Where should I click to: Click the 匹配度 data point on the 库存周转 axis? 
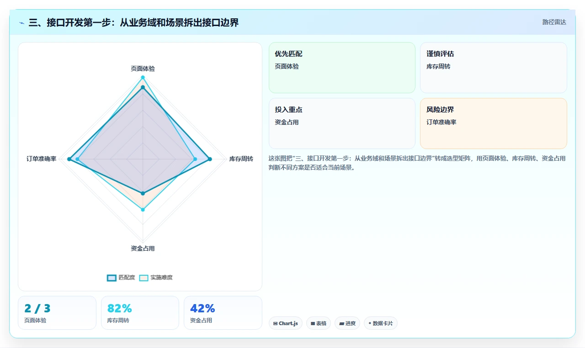coord(210,159)
